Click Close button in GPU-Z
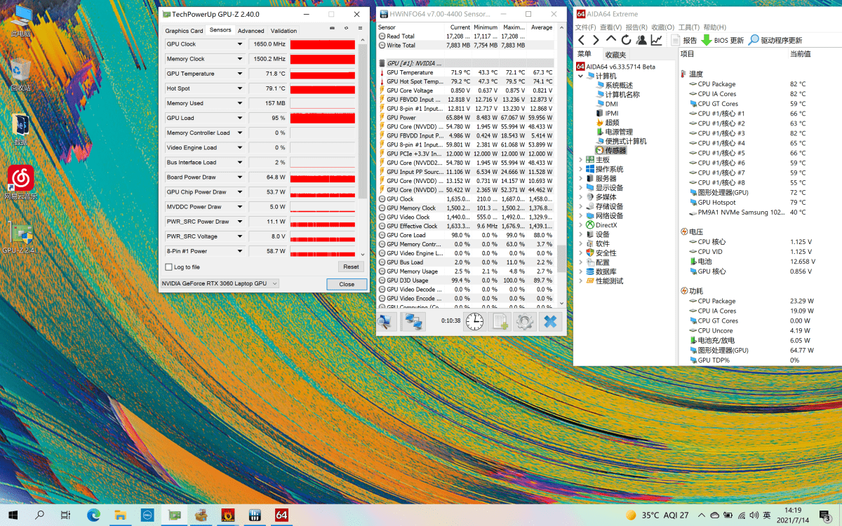Viewport: 842px width, 526px height. coord(347,284)
